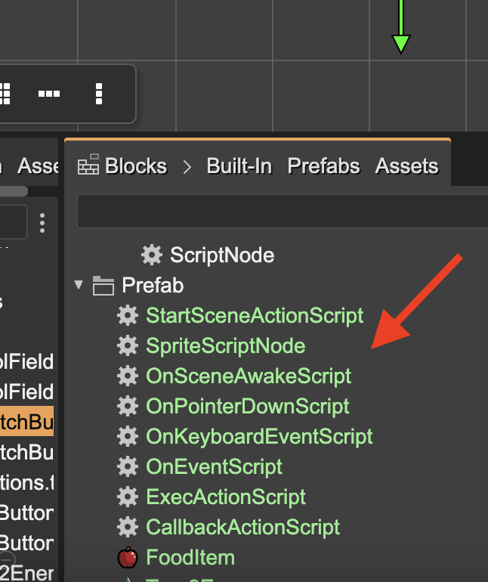
Task: Click the Prefab folder icon
Action: 103,286
